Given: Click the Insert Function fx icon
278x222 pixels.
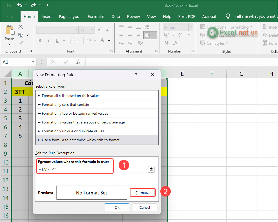Looking at the screenshot, I should pos(78,62).
